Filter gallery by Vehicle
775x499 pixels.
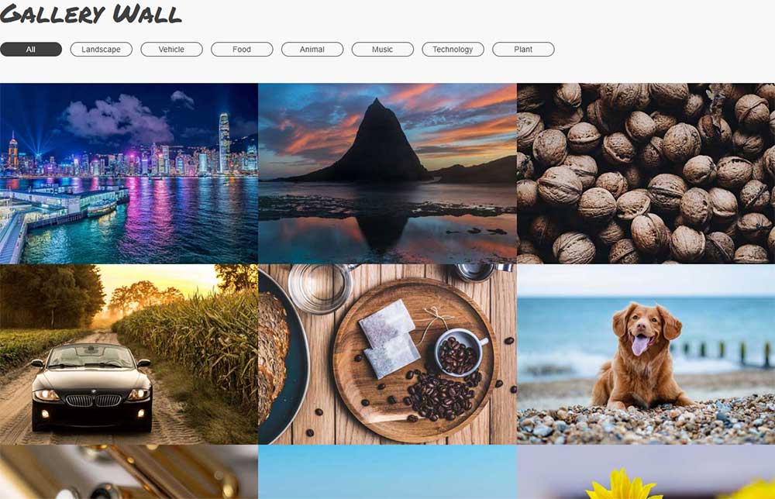pos(171,50)
